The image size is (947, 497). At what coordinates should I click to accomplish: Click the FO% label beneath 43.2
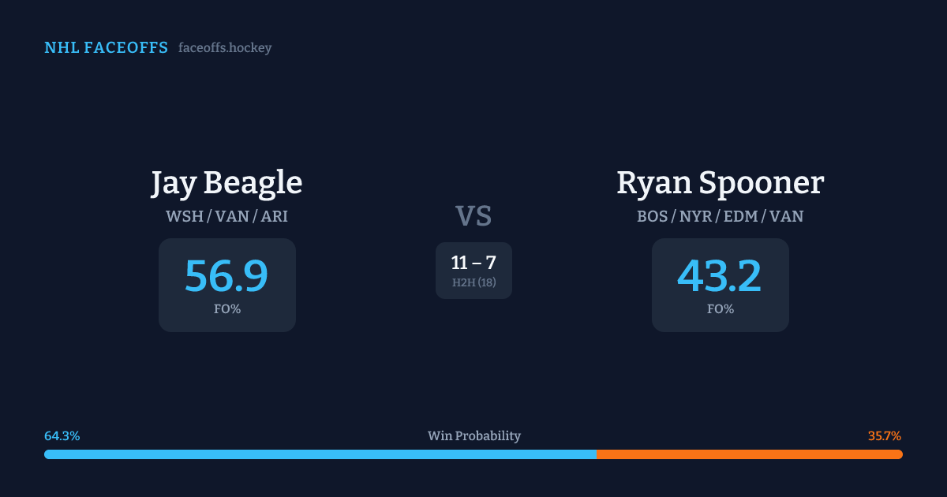coord(720,309)
